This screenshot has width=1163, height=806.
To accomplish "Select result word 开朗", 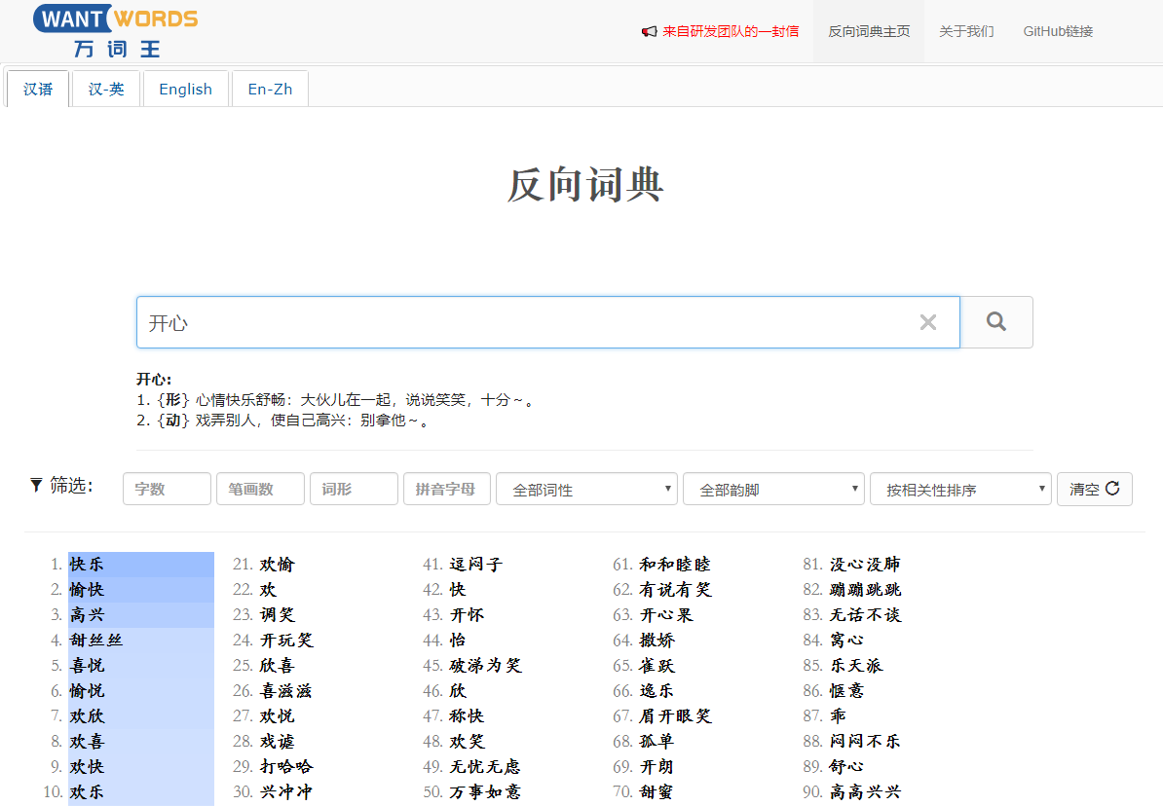I will [657, 766].
